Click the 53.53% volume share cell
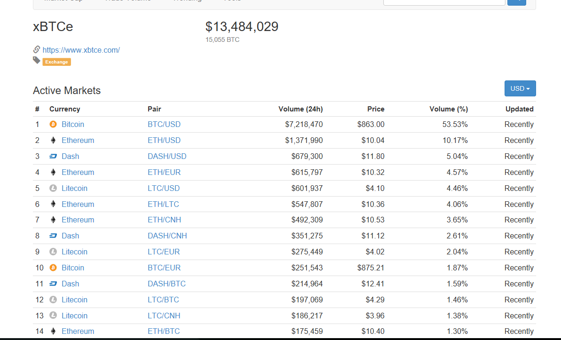The image size is (561, 340). (x=455, y=124)
